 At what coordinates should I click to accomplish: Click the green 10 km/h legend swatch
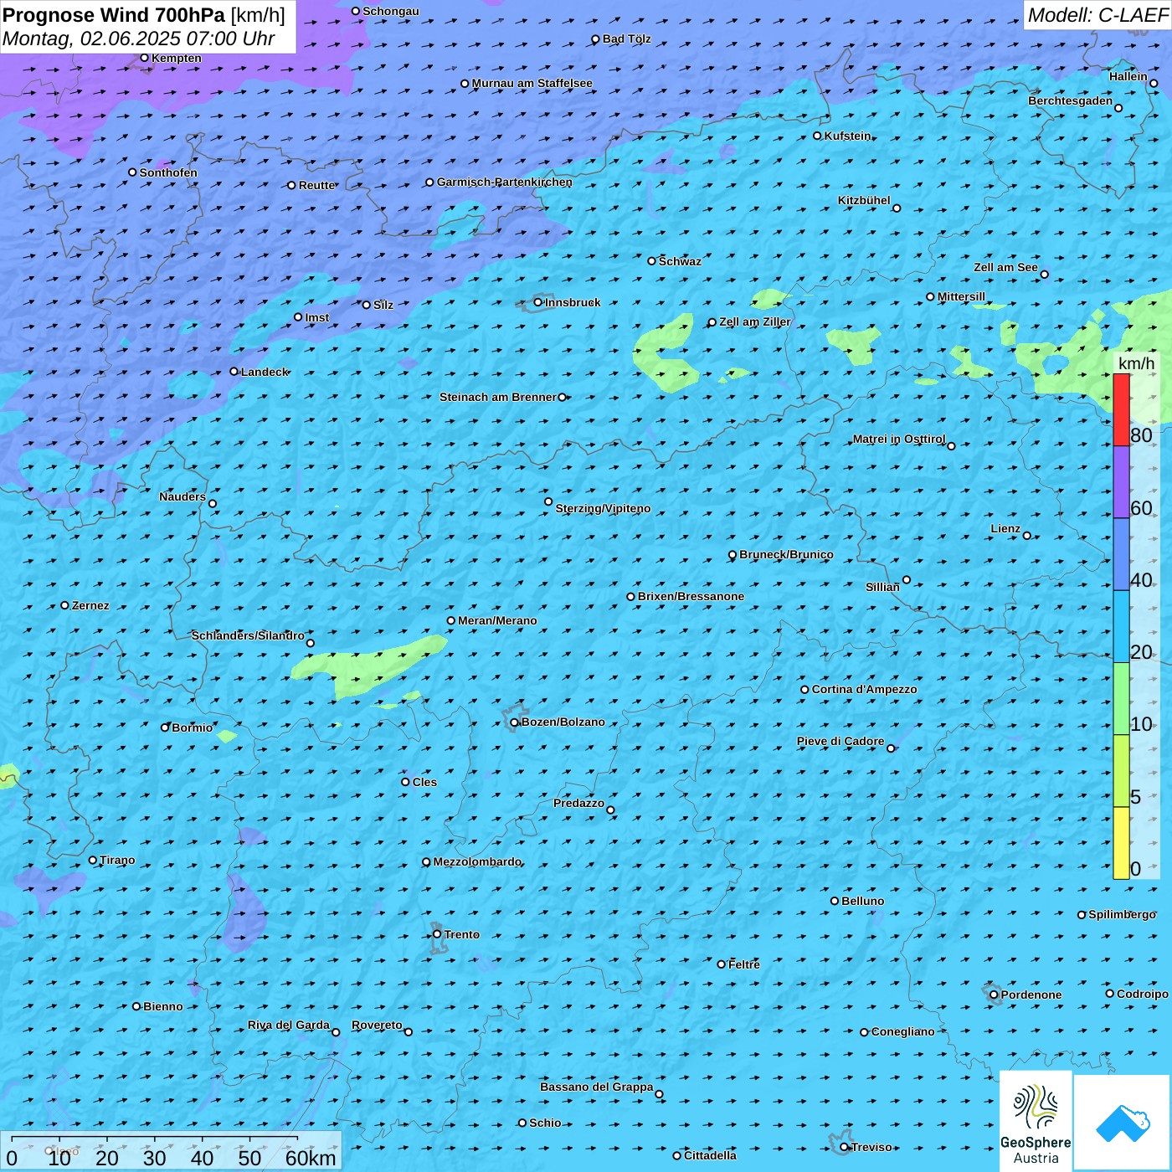(1121, 699)
